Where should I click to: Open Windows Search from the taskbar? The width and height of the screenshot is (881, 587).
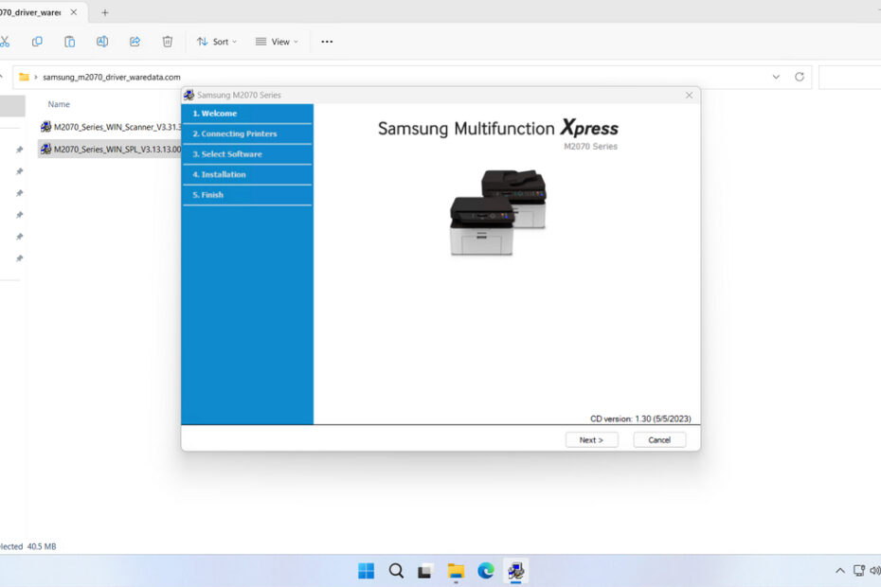pyautogui.click(x=395, y=570)
